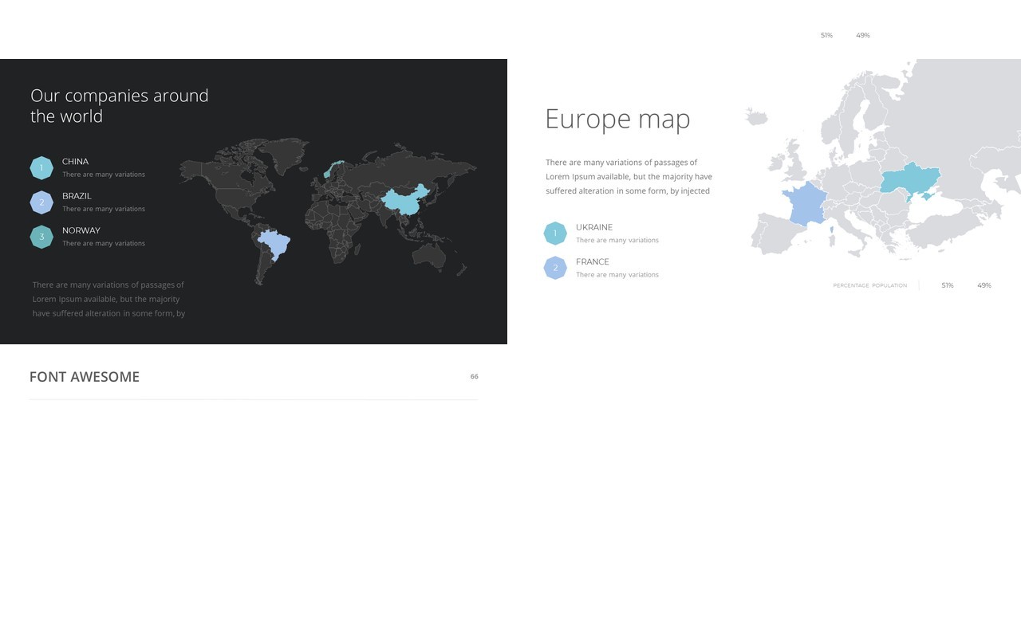Click the subtitle under BRAZIL

tap(104, 209)
